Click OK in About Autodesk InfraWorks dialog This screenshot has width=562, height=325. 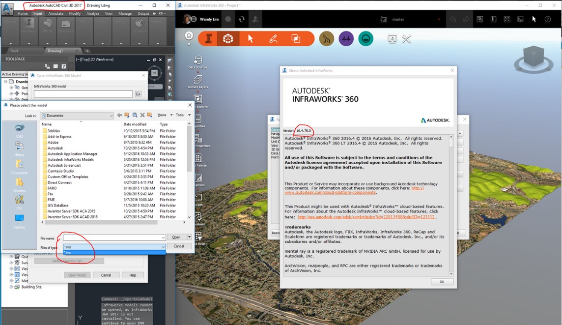(x=442, y=282)
